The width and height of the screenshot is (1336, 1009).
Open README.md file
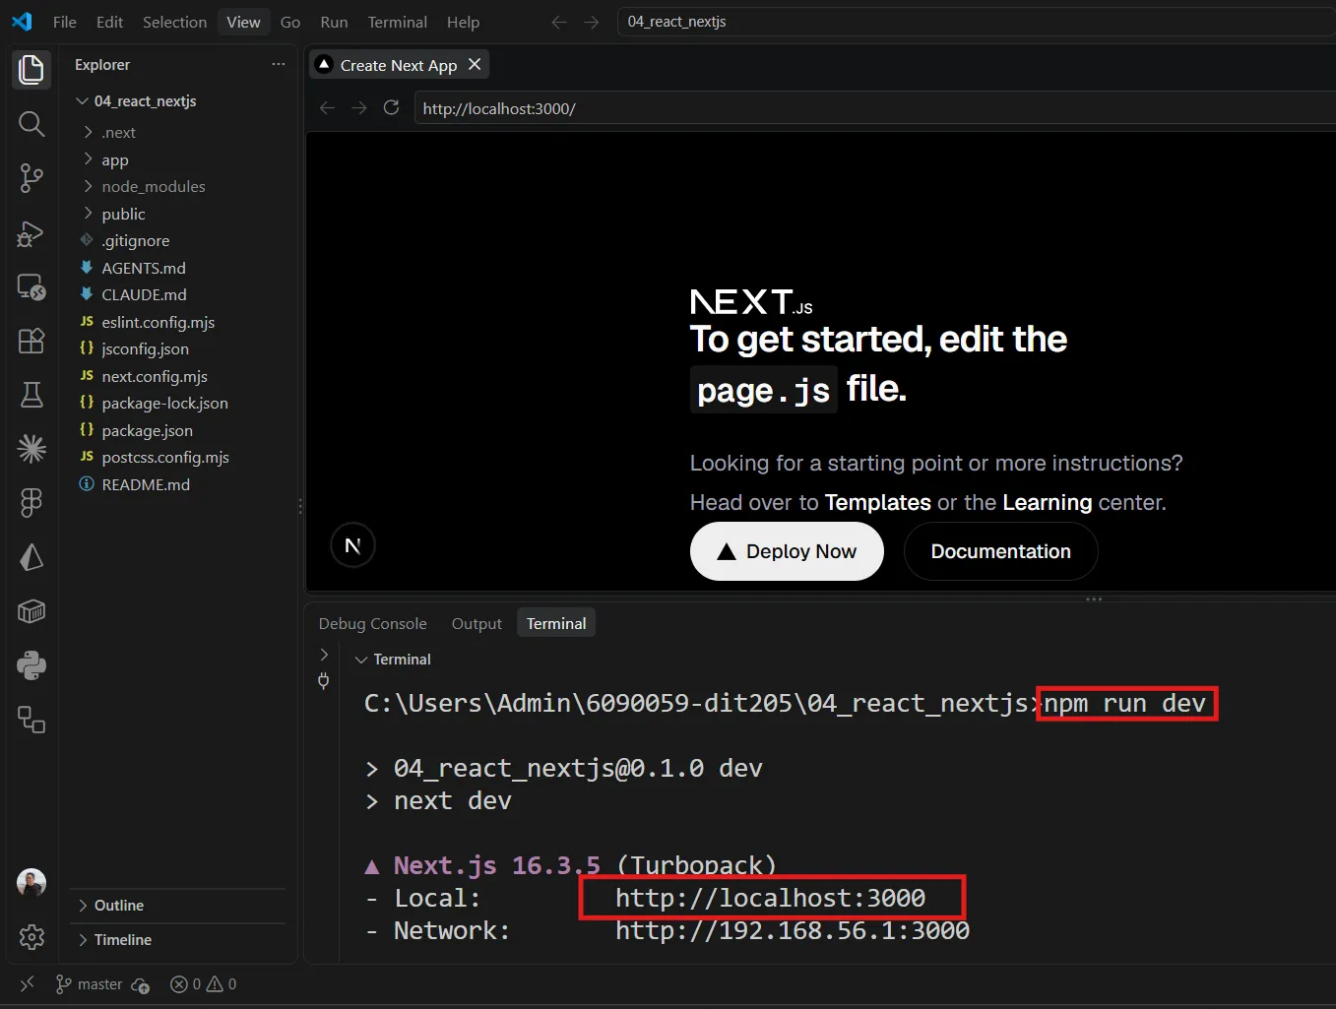click(x=146, y=484)
